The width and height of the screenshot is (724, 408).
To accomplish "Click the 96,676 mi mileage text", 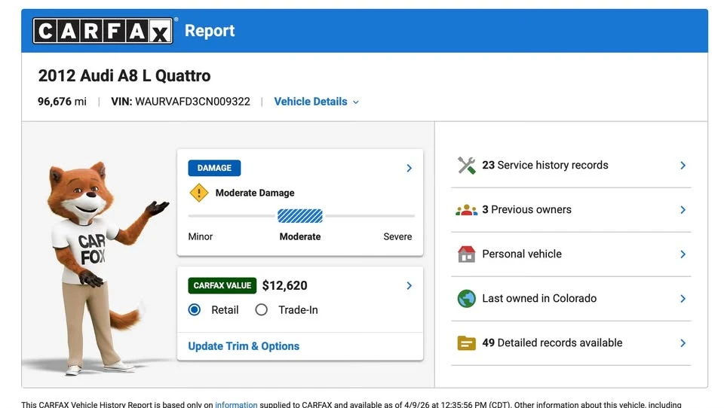I will (62, 102).
